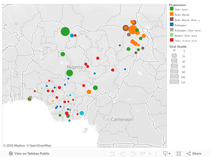210x157 pixels.
Task: Expand the caret next to the download icon
Action: (x=169, y=154)
